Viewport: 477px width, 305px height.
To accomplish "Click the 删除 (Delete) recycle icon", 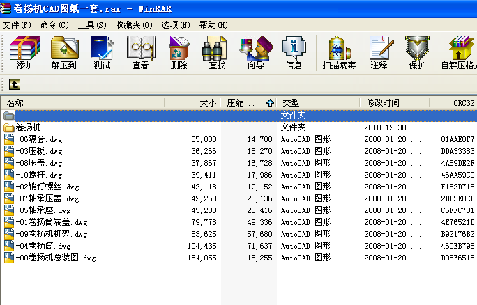I will 179,52.
